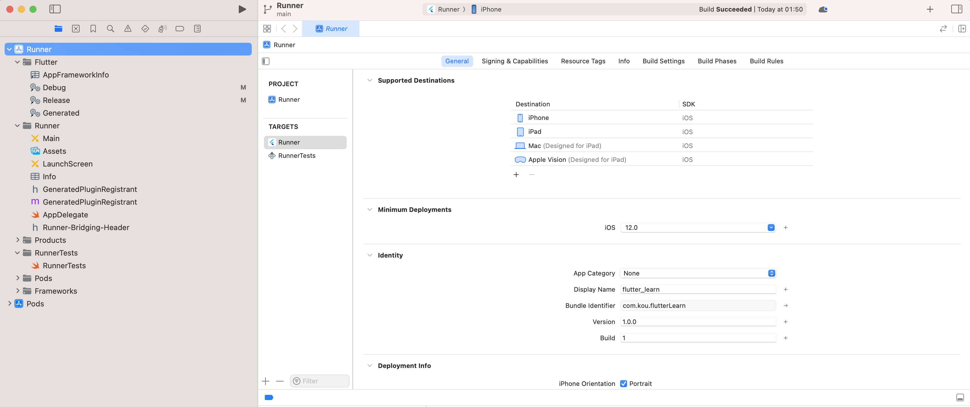Viewport: 970px width, 407px height.
Task: Toggle the projects and targets list
Action: click(265, 61)
